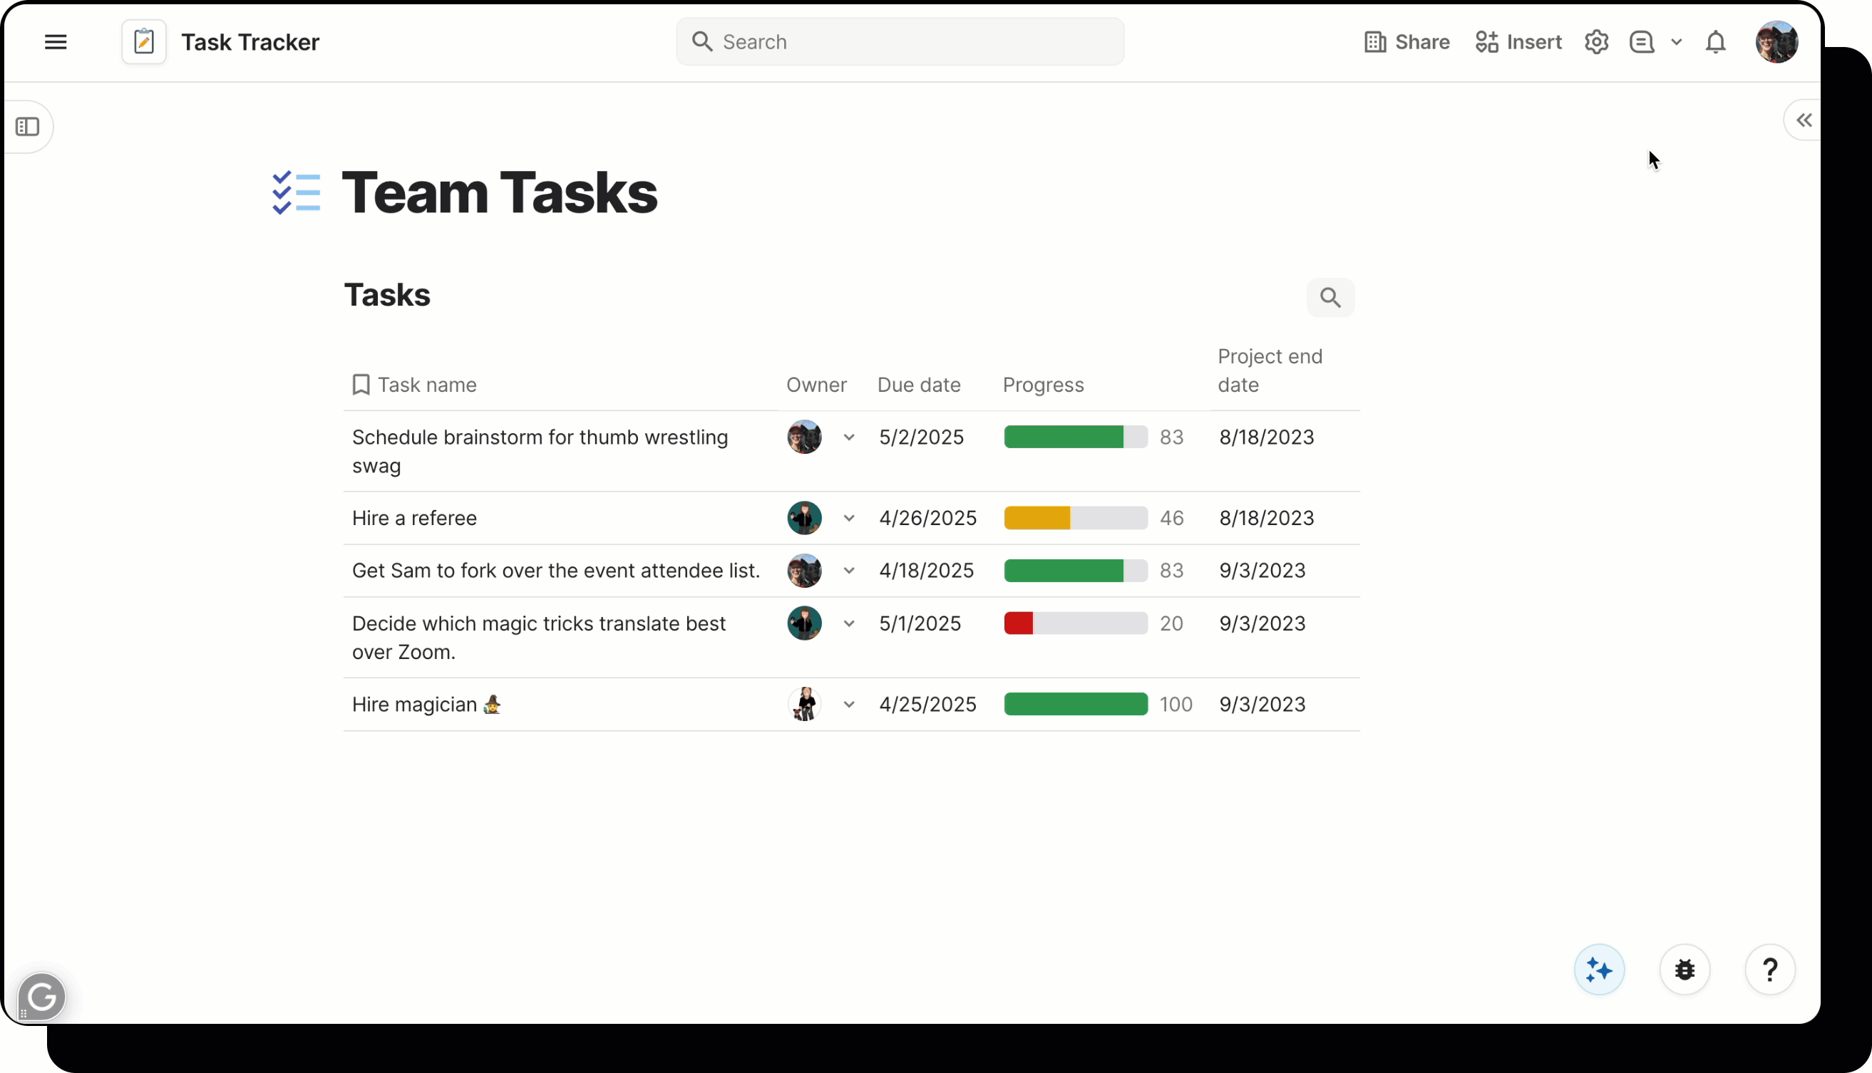Open owner dropdown for Hire magician task
Viewport: 1872px width, 1073px height.
848,705
